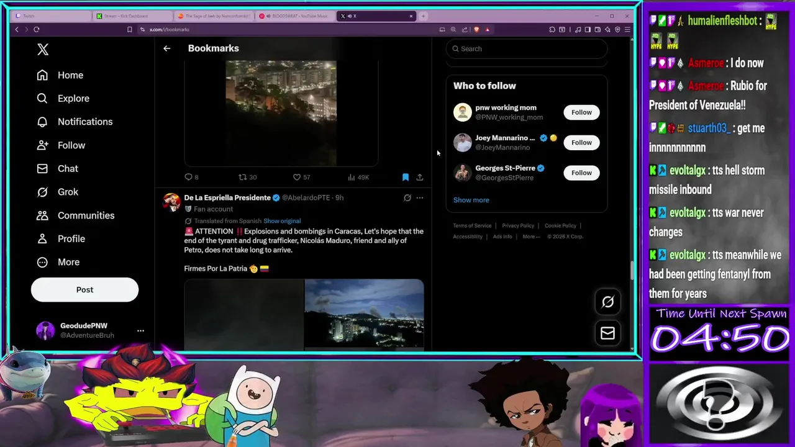Screen dimensions: 795x447
Task: Open the floating Grok button
Action: click(x=607, y=302)
